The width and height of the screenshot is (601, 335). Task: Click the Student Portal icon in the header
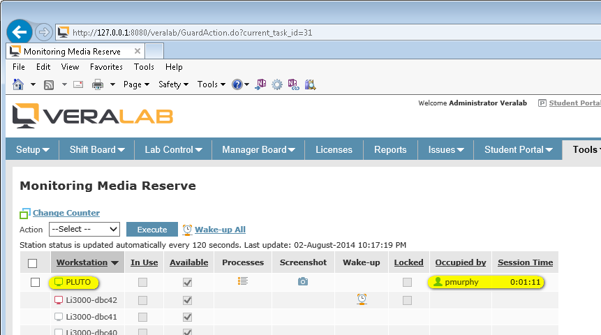point(542,103)
